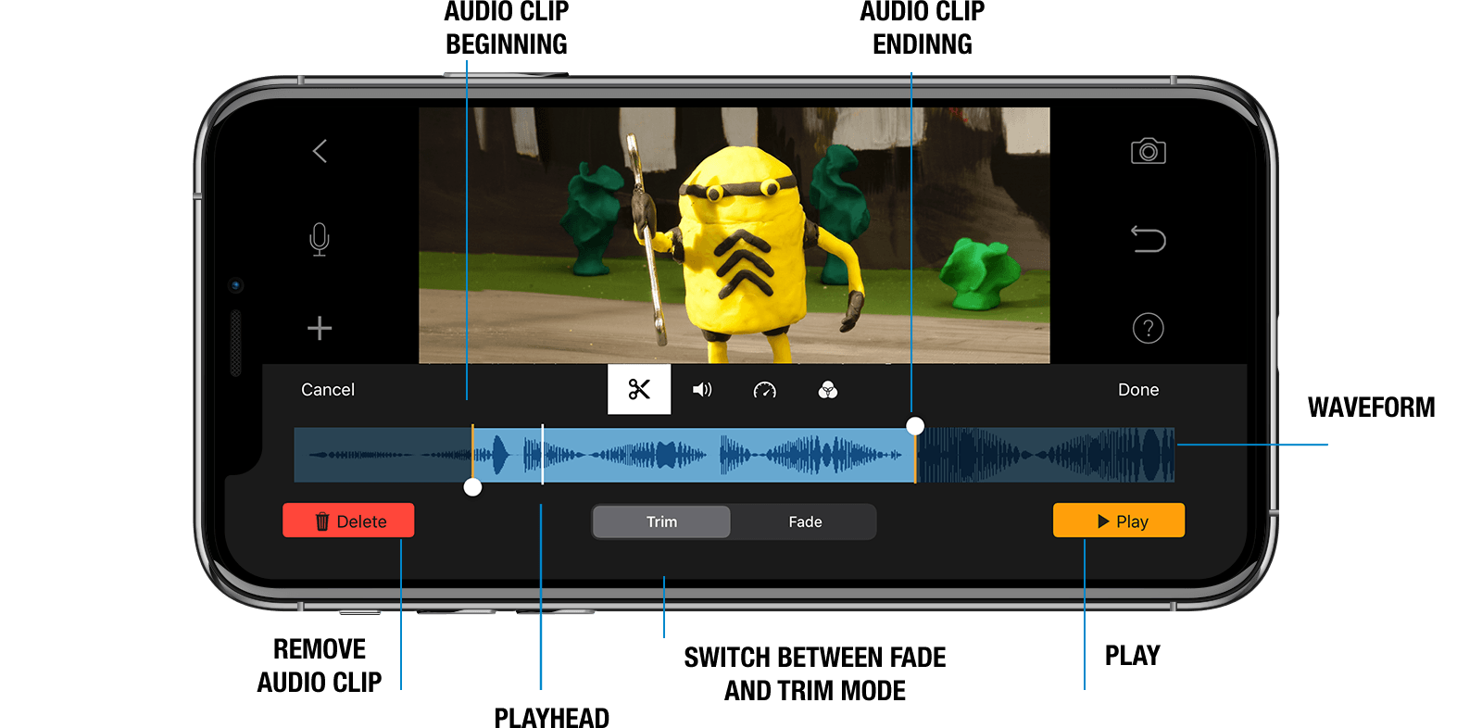1482x728 pixels.
Task: Click the dimmed waveform after clip end
Action: tap(1045, 455)
